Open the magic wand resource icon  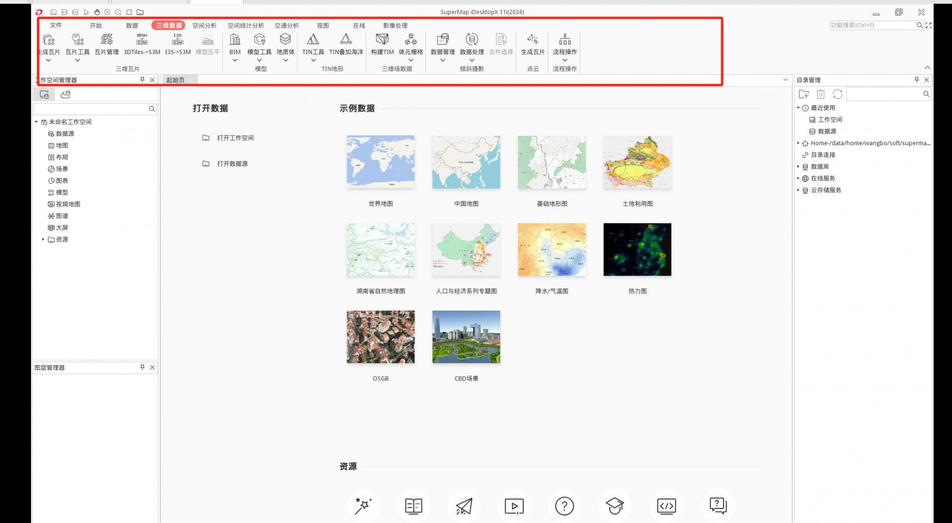click(363, 506)
